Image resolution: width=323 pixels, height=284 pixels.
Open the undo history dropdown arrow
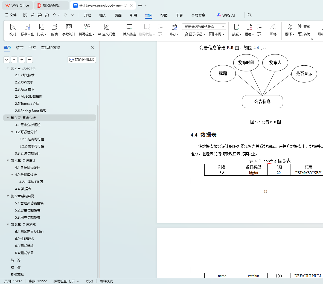click(x=59, y=15)
